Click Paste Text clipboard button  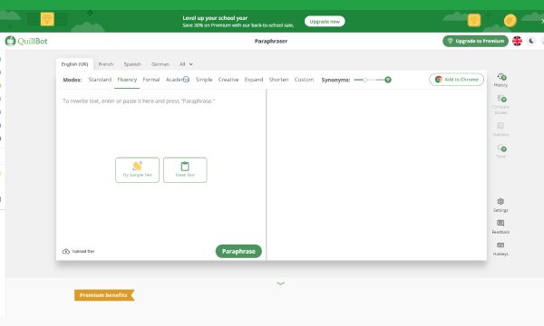(x=185, y=169)
